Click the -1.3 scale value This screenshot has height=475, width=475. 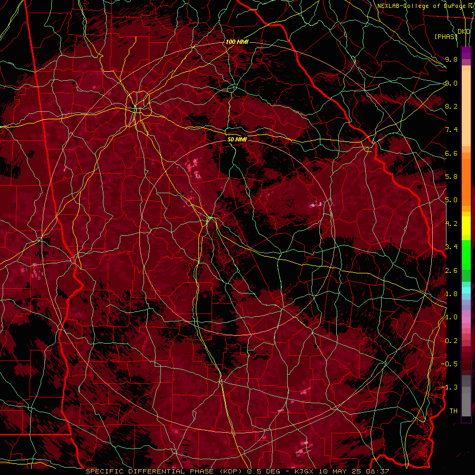(x=449, y=387)
